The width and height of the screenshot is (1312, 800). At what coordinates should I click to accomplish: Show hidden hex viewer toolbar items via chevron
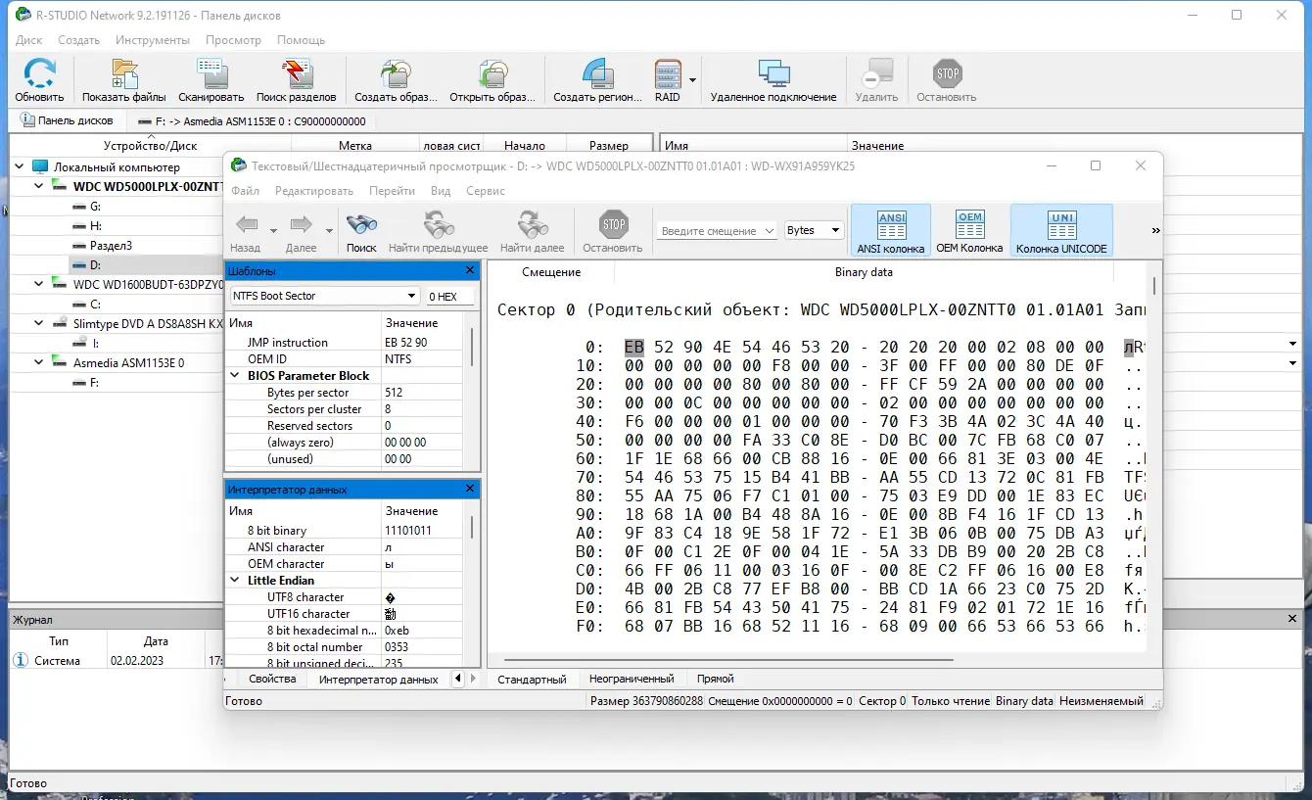pyautogui.click(x=1155, y=230)
